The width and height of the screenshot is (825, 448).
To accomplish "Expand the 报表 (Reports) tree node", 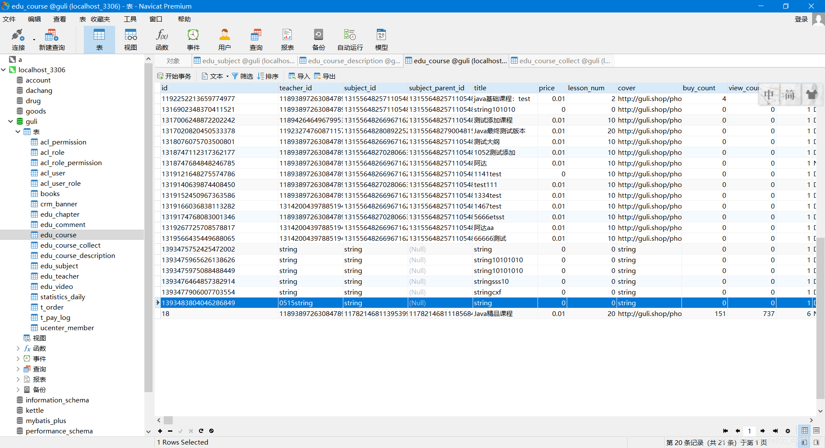I will 18,379.
